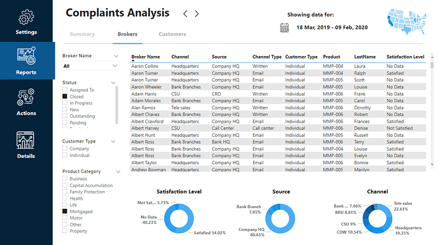
Task: Check the Property category box
Action: click(x=65, y=231)
